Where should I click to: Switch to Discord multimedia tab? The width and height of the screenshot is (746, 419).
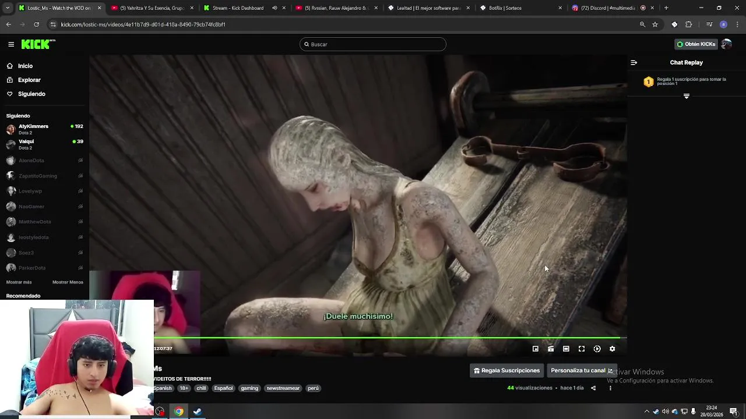pos(613,8)
